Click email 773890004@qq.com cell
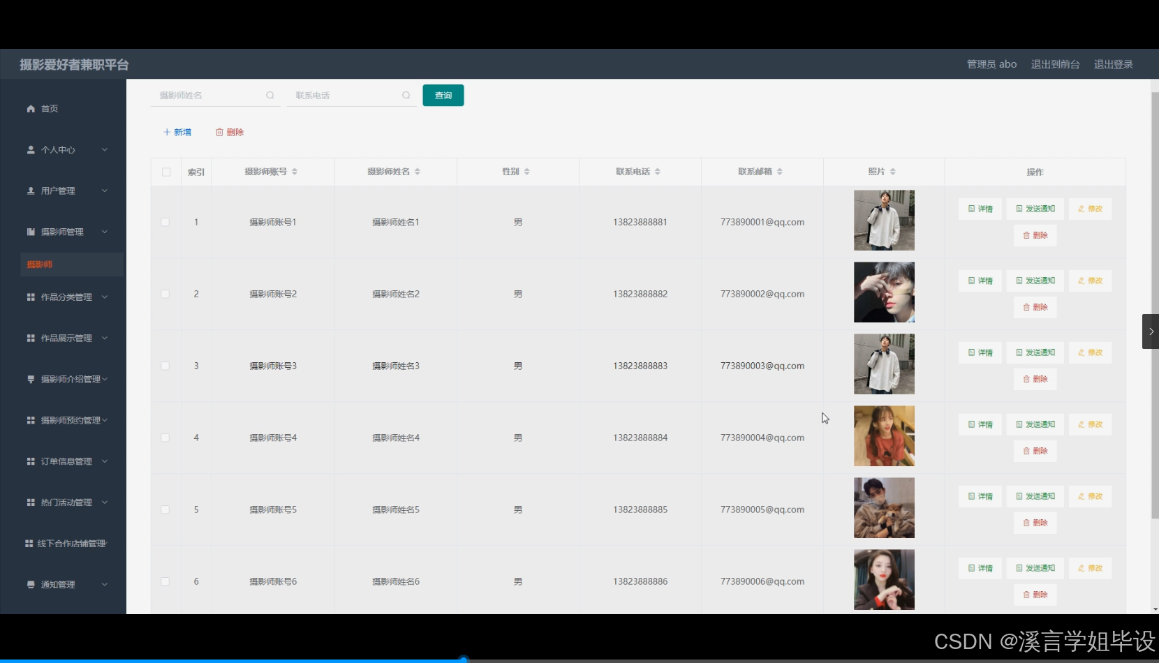 click(762, 438)
